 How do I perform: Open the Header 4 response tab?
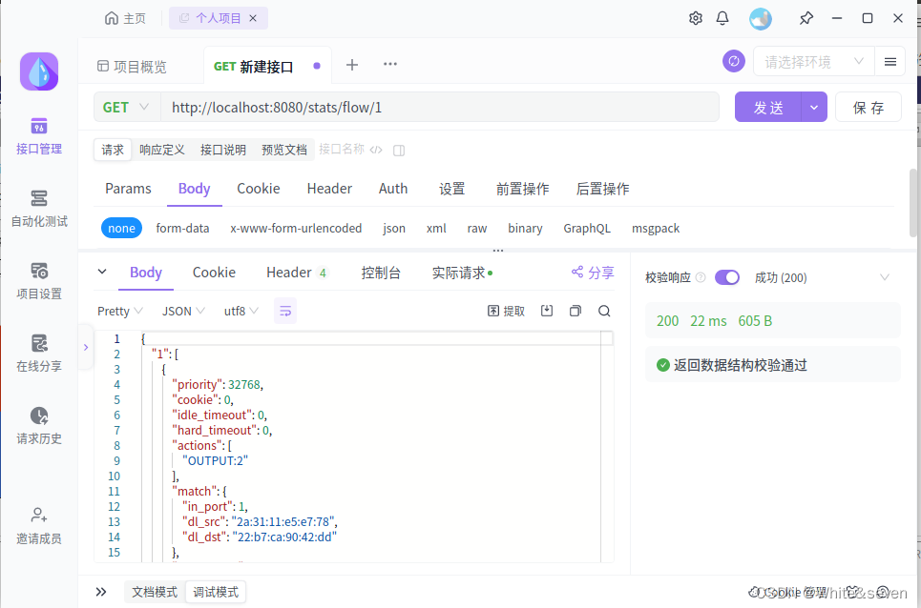pos(297,273)
